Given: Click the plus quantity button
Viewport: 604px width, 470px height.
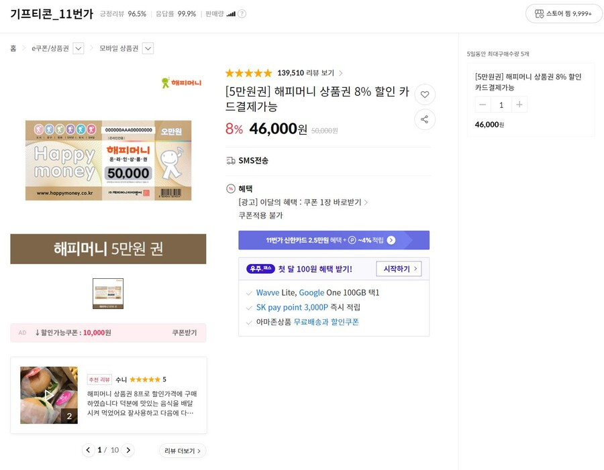Looking at the screenshot, I should tap(519, 105).
